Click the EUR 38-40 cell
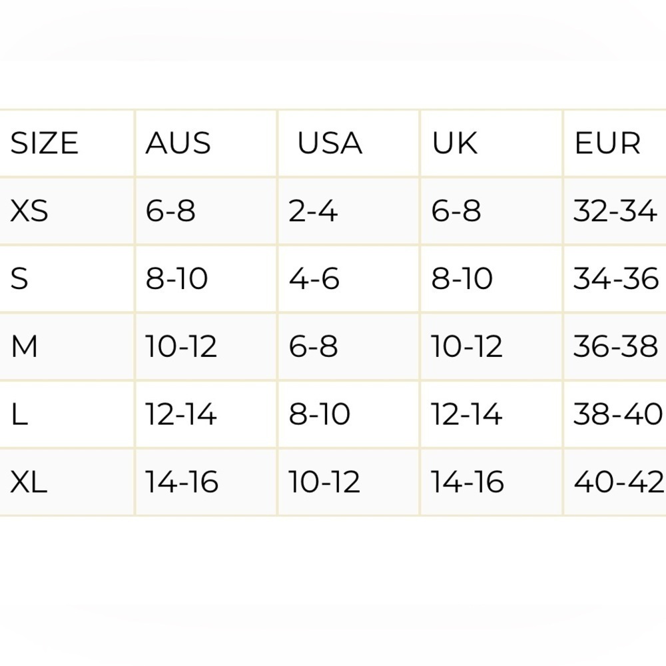The height and width of the screenshot is (666, 666). tap(617, 414)
